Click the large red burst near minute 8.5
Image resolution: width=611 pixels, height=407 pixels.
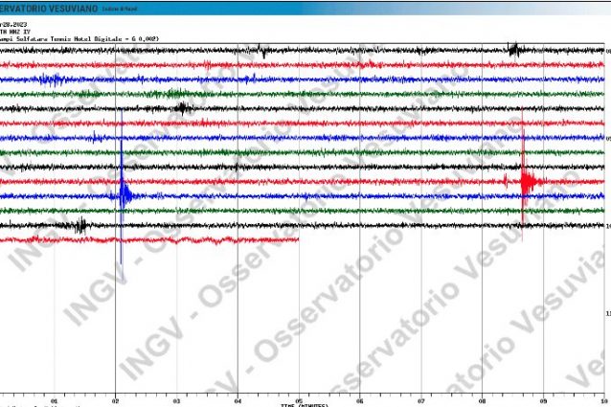point(526,180)
